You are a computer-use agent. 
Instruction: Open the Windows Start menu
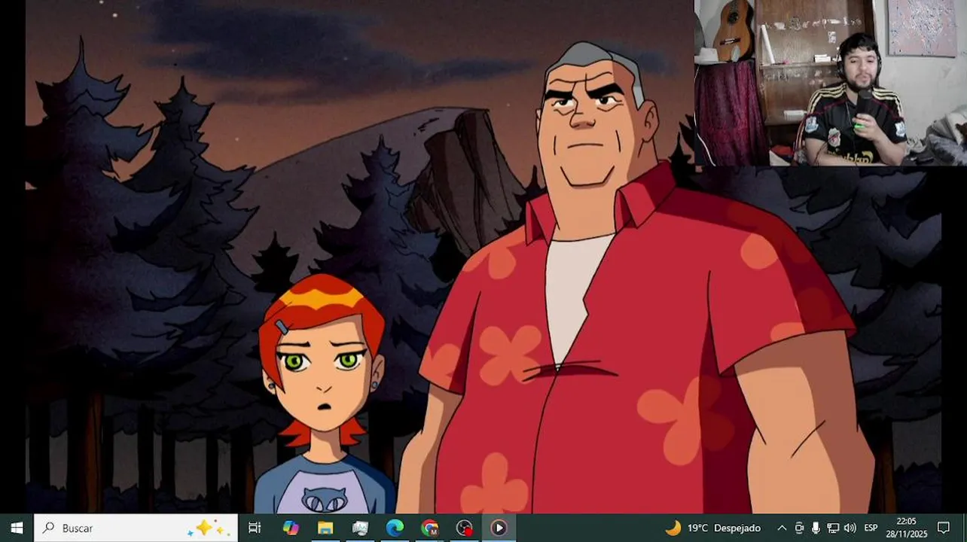pos(17,528)
